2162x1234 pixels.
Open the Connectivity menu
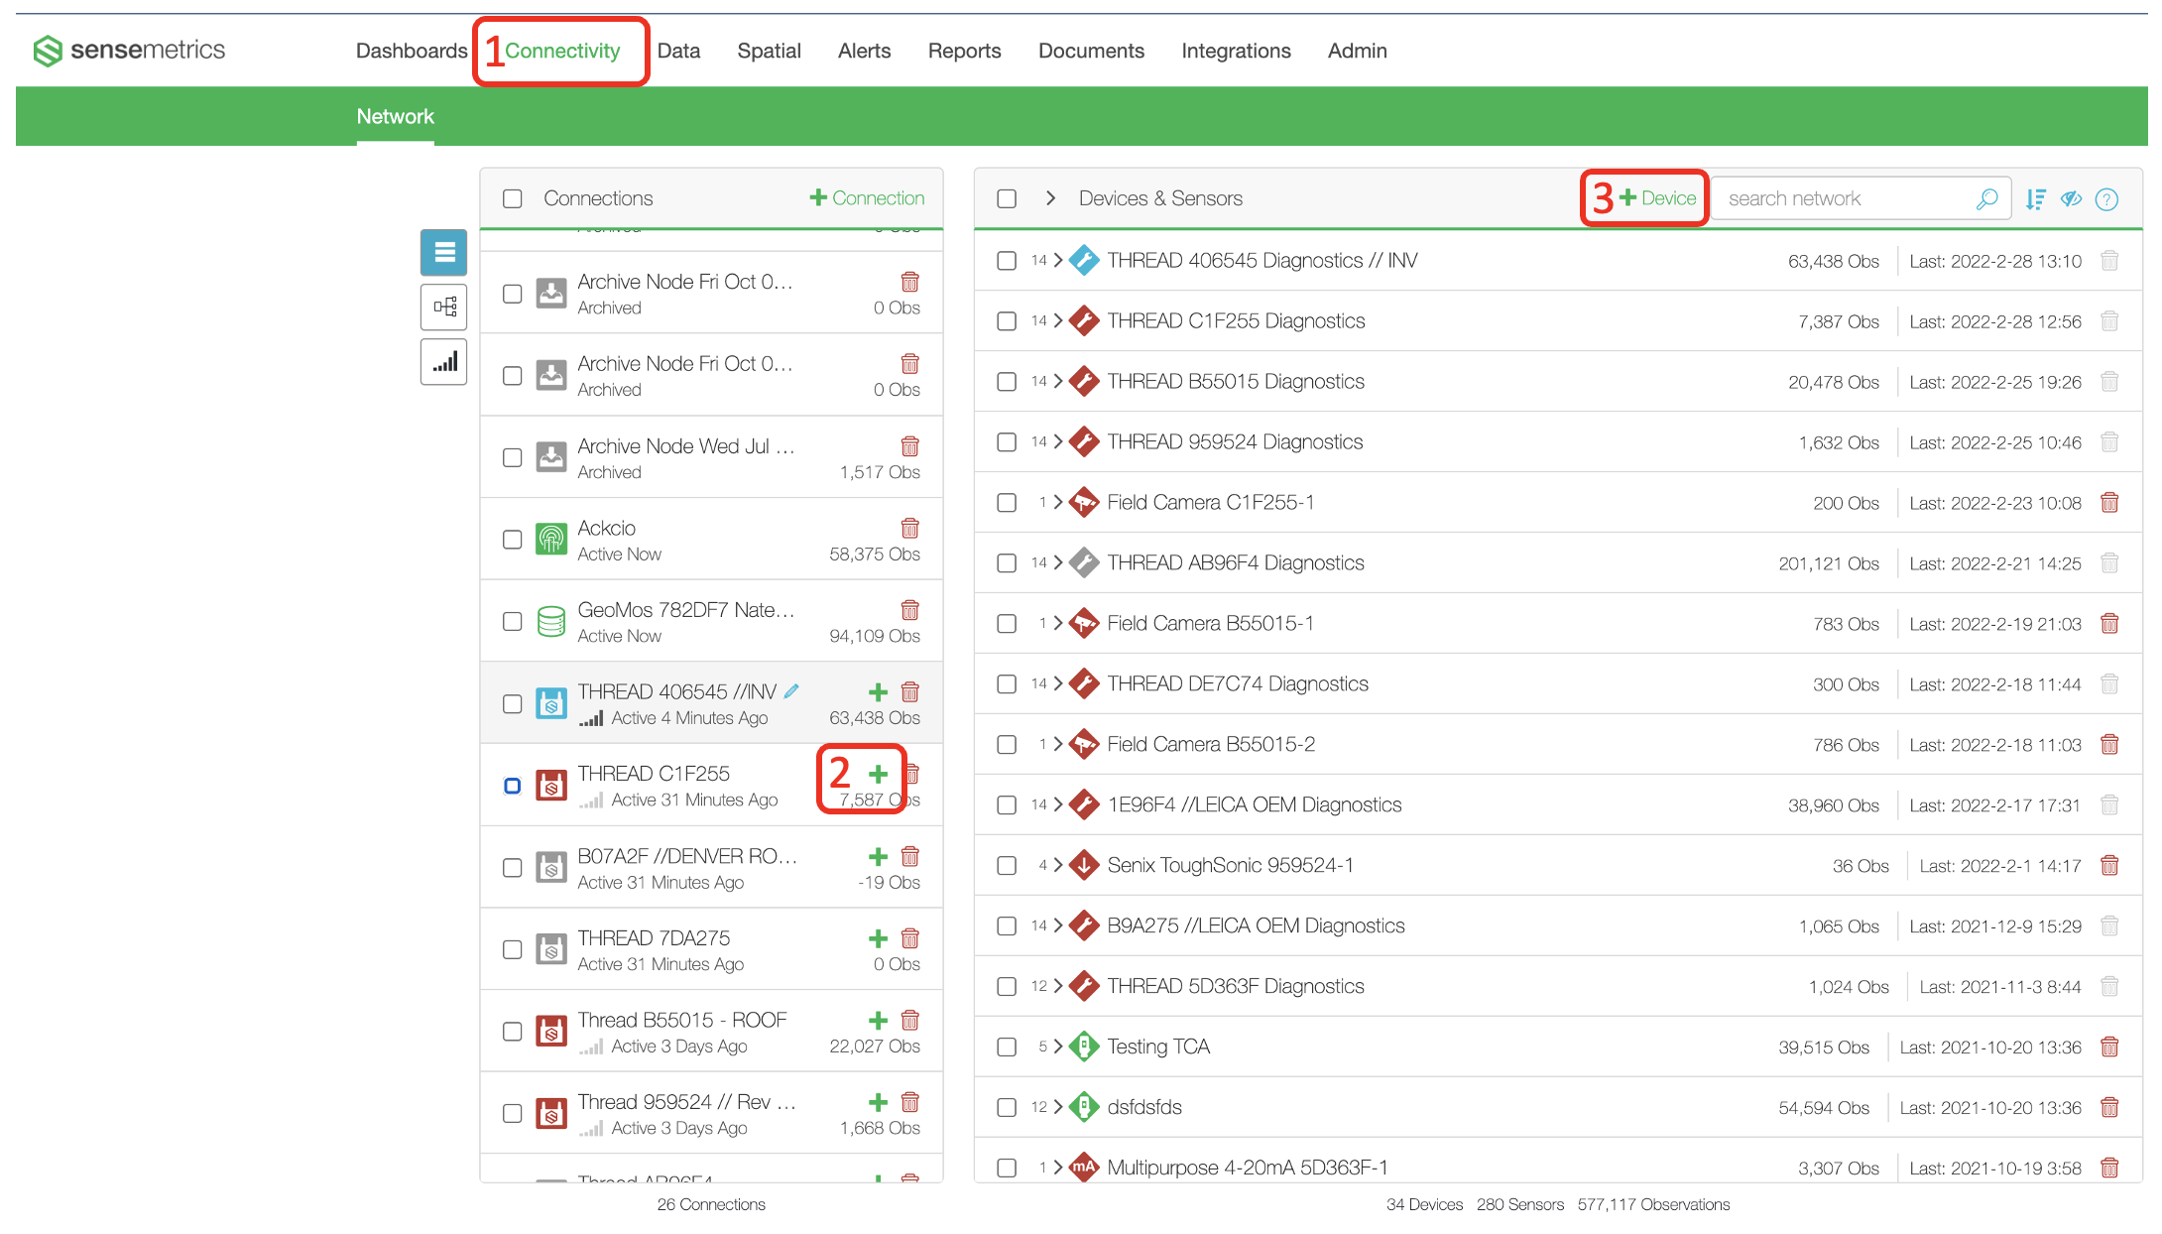[562, 51]
